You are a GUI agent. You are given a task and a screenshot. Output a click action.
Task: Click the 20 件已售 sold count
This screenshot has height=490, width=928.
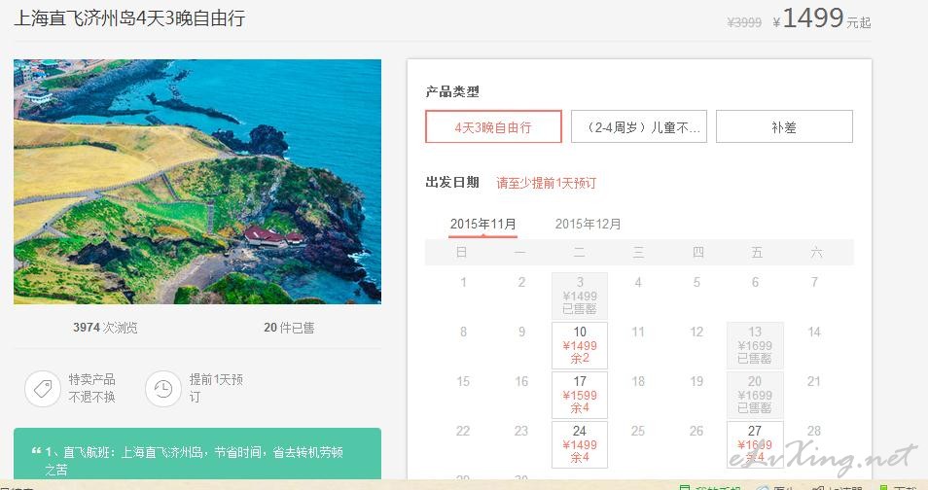tap(289, 328)
